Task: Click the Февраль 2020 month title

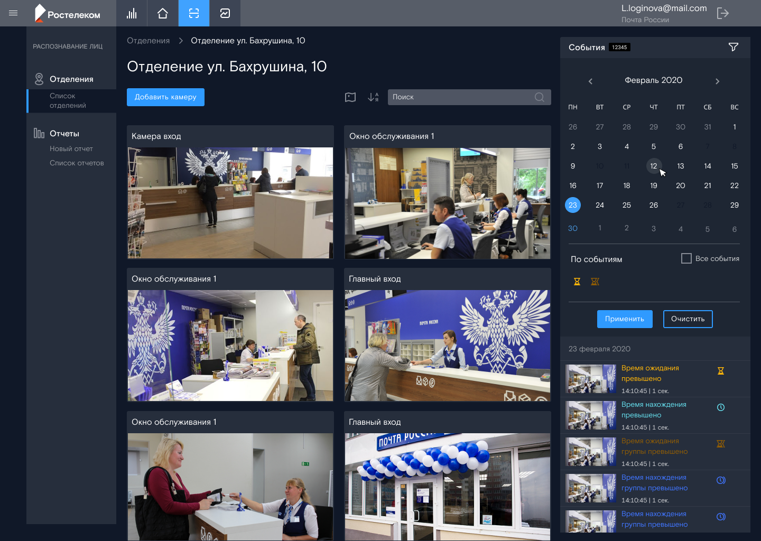Action: point(654,80)
